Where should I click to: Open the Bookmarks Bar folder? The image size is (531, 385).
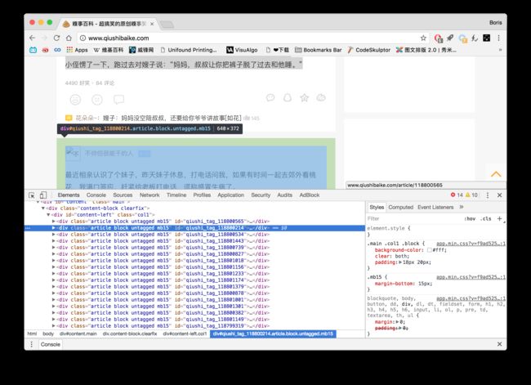[x=319, y=50]
